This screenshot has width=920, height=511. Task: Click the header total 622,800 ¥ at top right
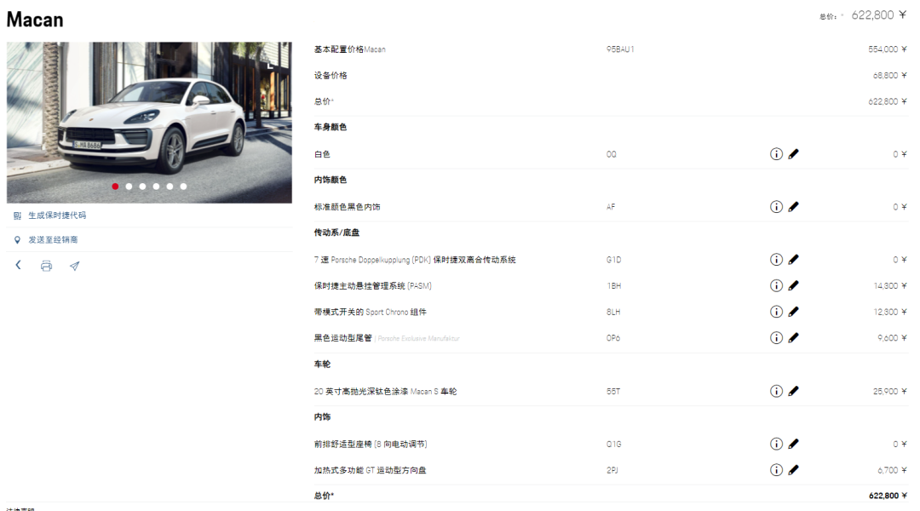879,15
